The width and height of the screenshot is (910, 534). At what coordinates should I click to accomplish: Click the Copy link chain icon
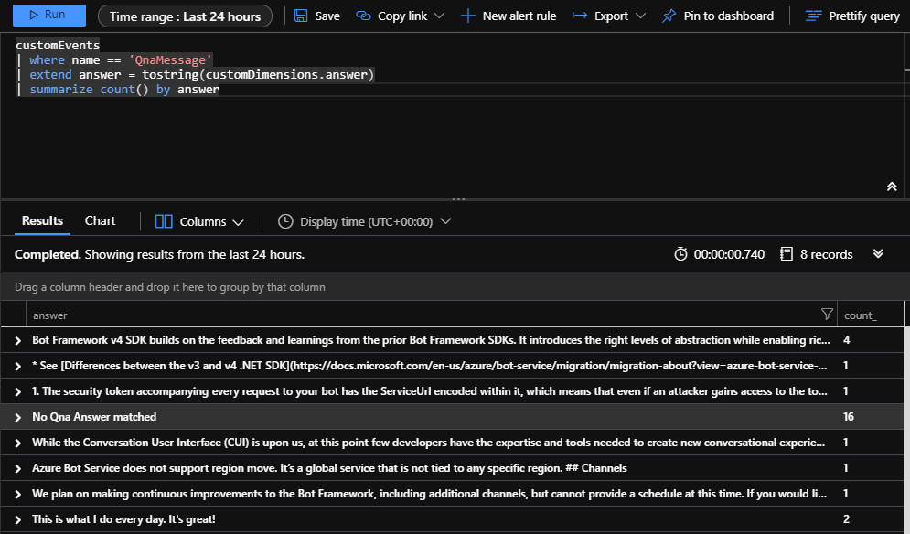363,16
